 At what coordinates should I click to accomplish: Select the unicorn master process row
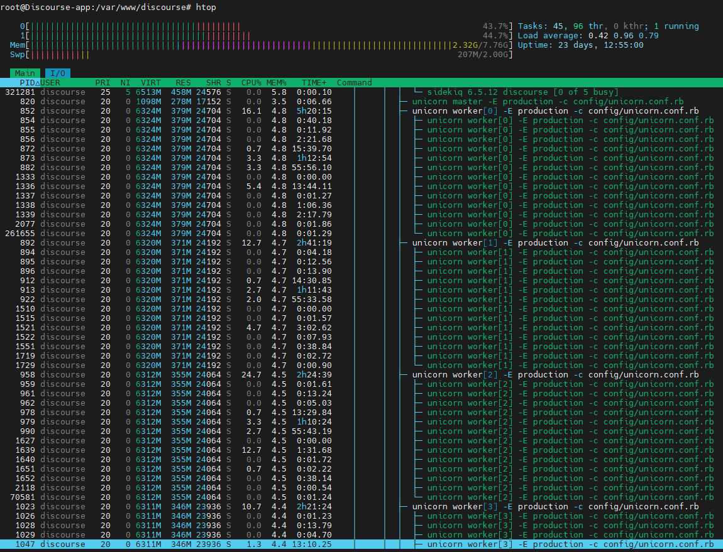(361, 101)
